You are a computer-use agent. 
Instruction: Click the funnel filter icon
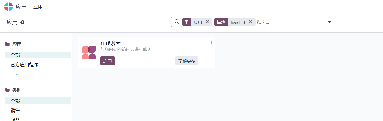pos(186,22)
